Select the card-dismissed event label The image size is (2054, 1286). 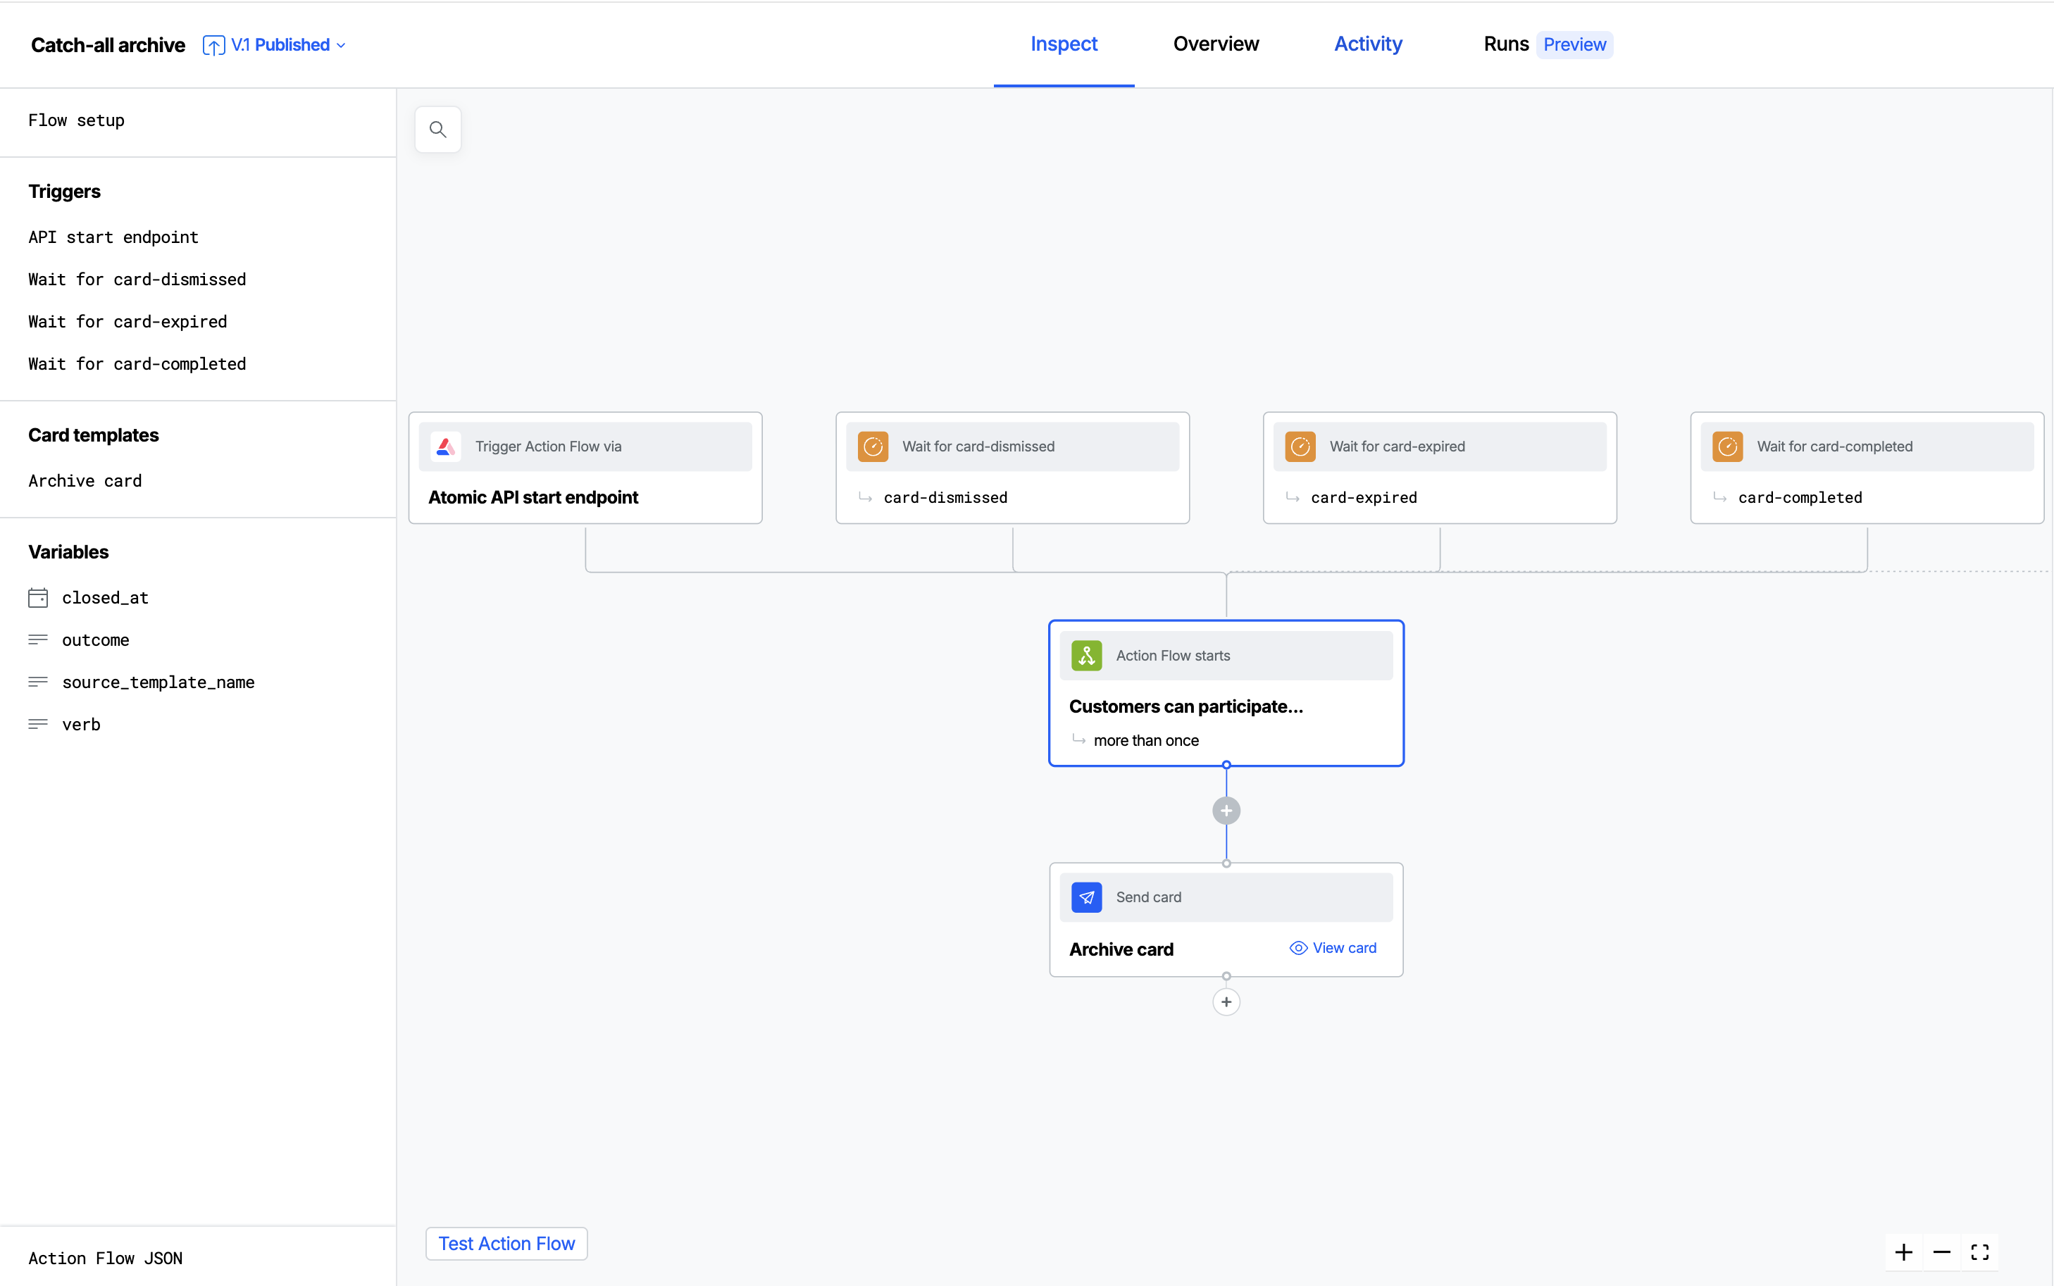click(x=946, y=497)
